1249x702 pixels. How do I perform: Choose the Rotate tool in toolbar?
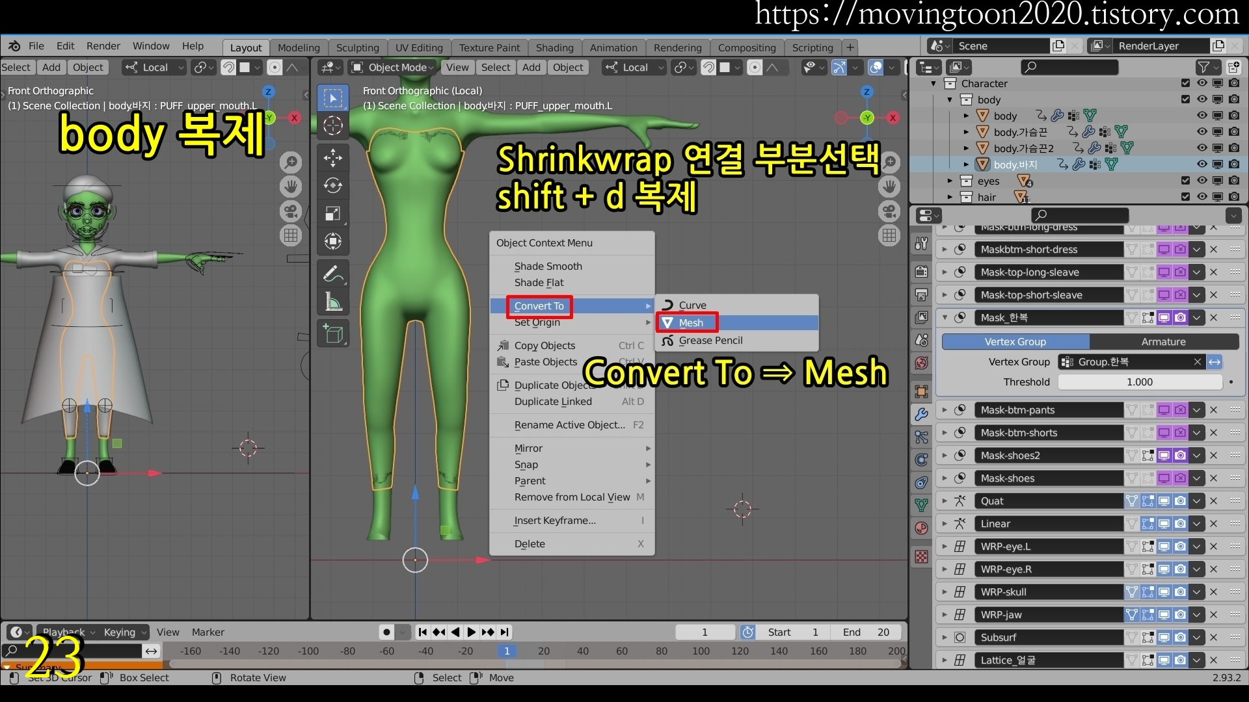coord(333,186)
